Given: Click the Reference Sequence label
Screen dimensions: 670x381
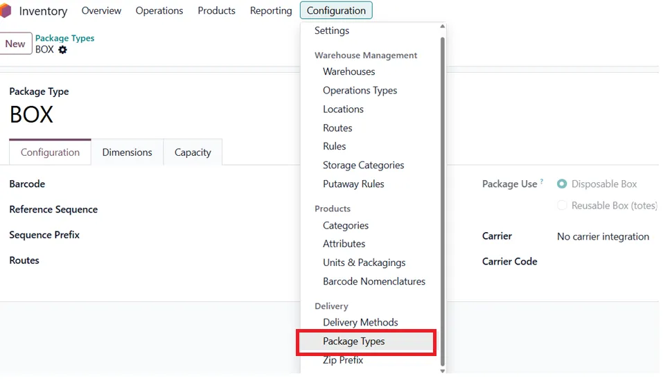Looking at the screenshot, I should click(53, 210).
